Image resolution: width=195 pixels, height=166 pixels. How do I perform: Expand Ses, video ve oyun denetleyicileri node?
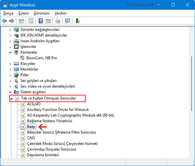[x=10, y=87]
